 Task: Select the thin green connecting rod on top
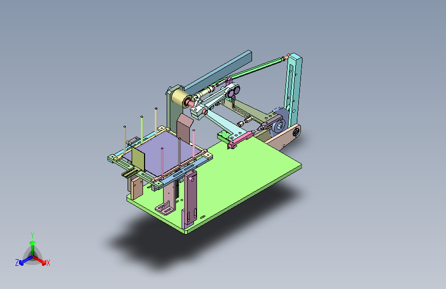coord(257,68)
